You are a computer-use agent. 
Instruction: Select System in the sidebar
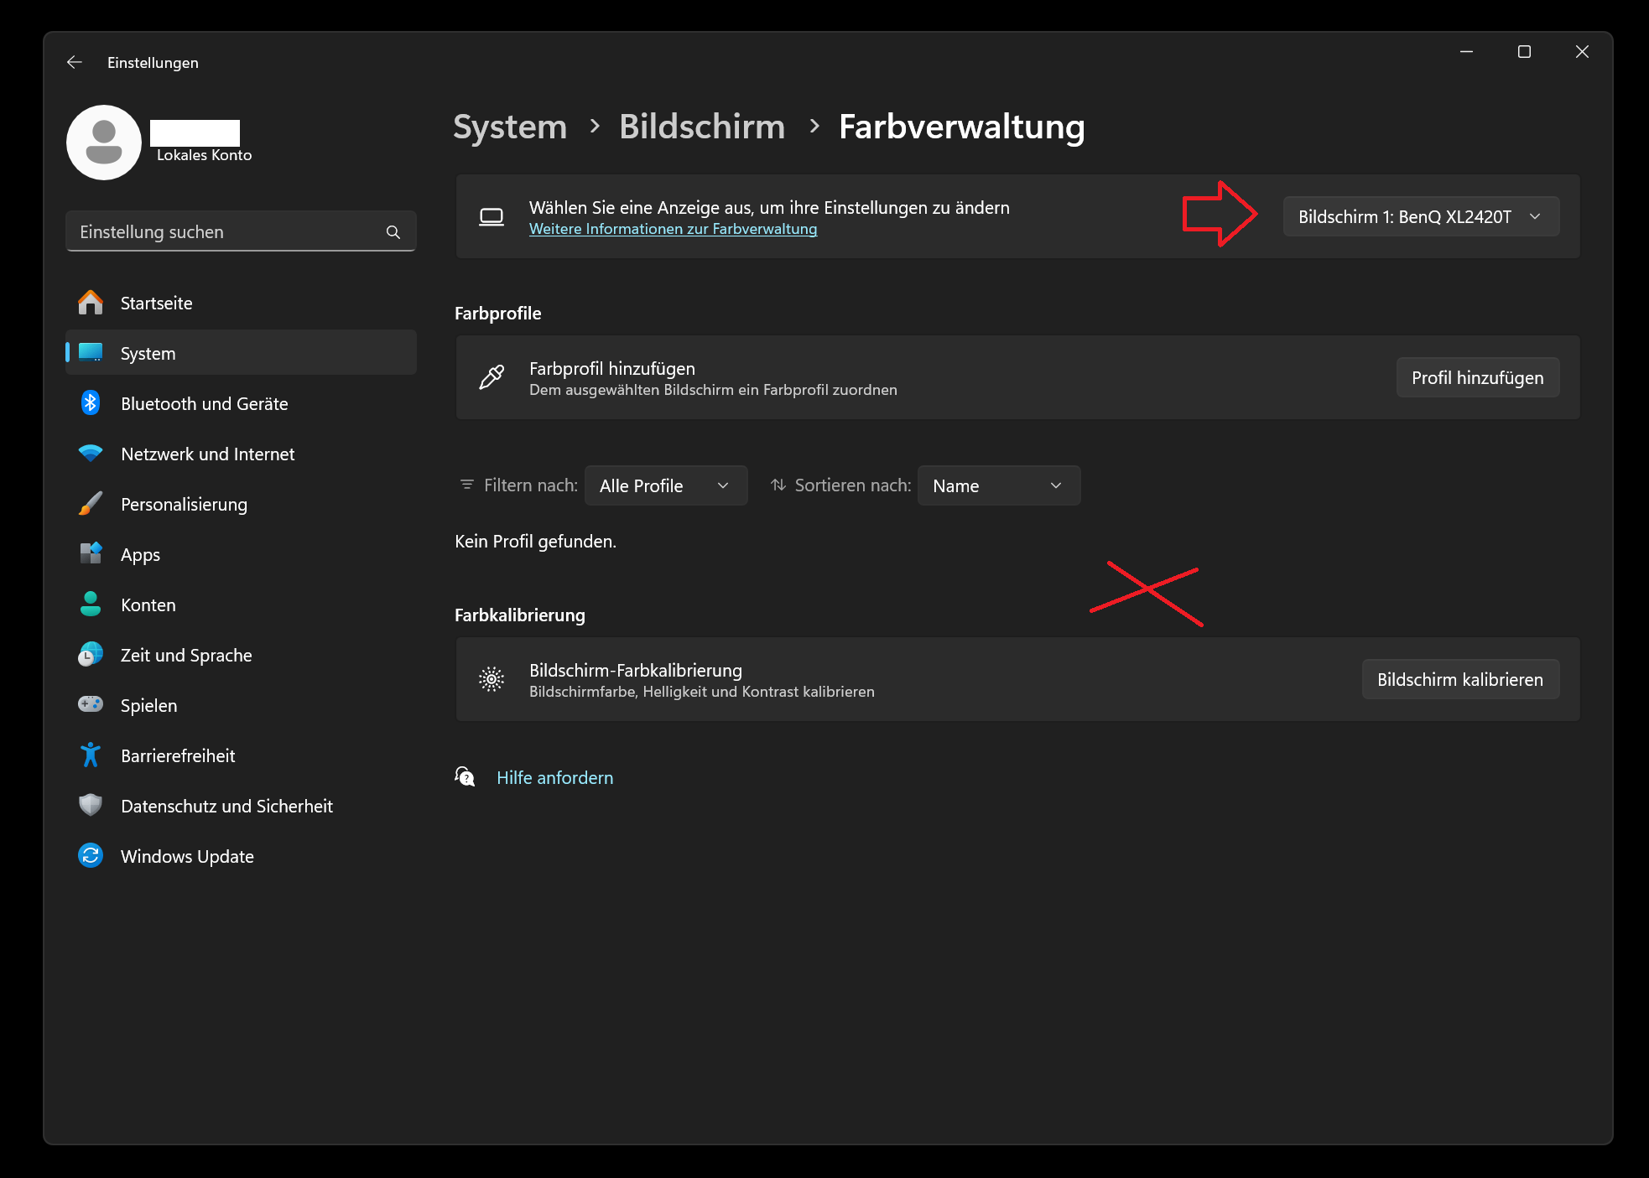coord(241,353)
